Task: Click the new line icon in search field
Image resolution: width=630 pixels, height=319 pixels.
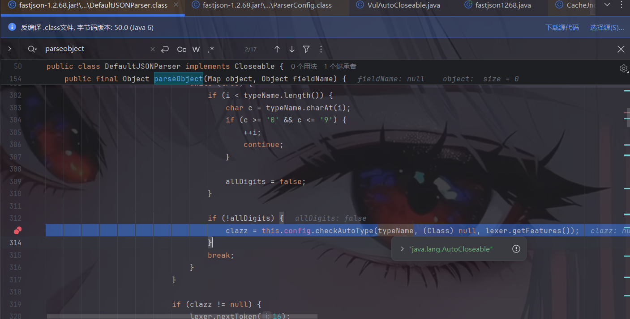Action: (165, 49)
